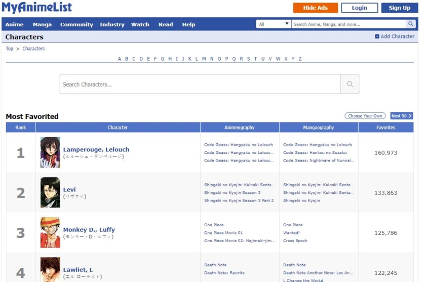The height and width of the screenshot is (282, 421).
Task: Expand the 'All' search category dropdown
Action: (274, 24)
